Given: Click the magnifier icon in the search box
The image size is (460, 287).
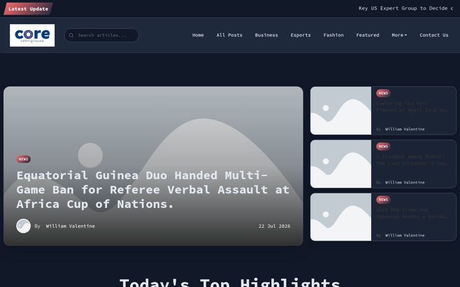Looking at the screenshot, I should 71,35.
